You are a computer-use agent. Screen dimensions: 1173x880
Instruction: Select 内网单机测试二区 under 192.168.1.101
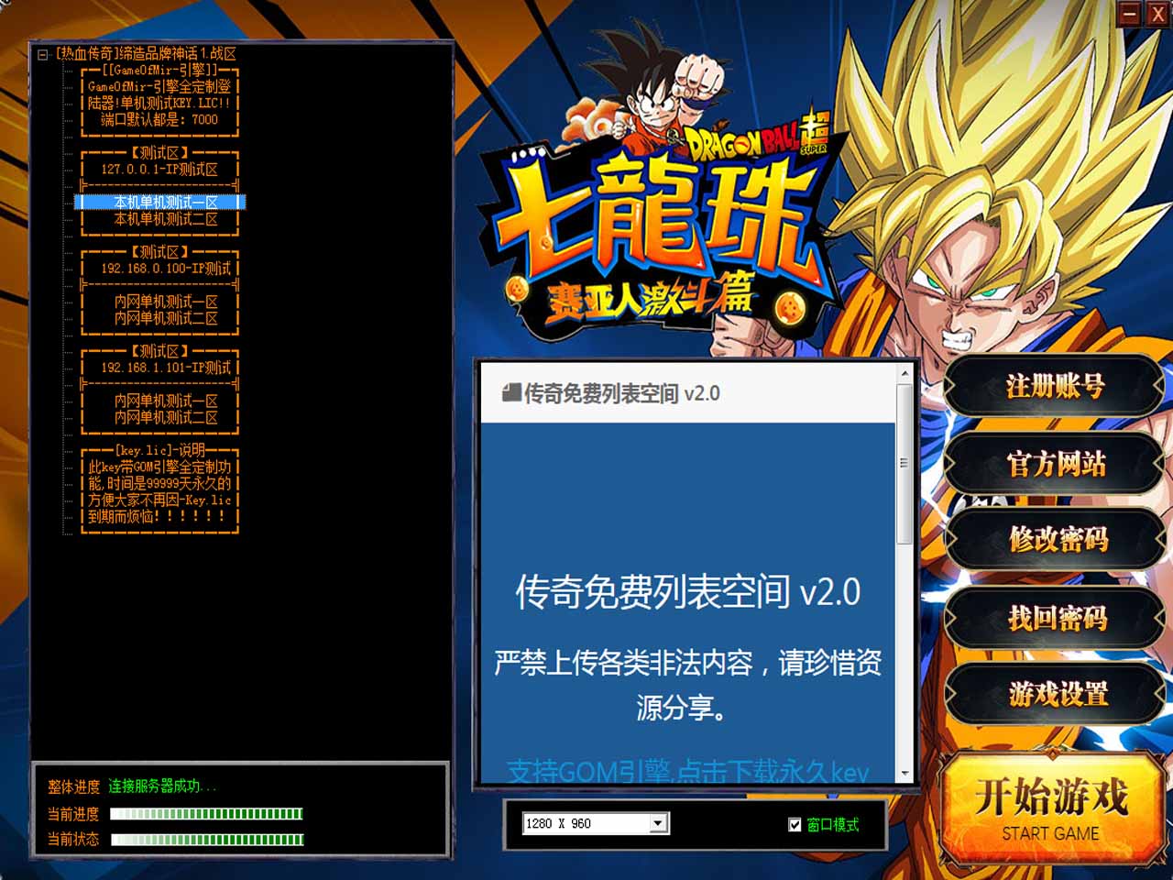pyautogui.click(x=166, y=417)
